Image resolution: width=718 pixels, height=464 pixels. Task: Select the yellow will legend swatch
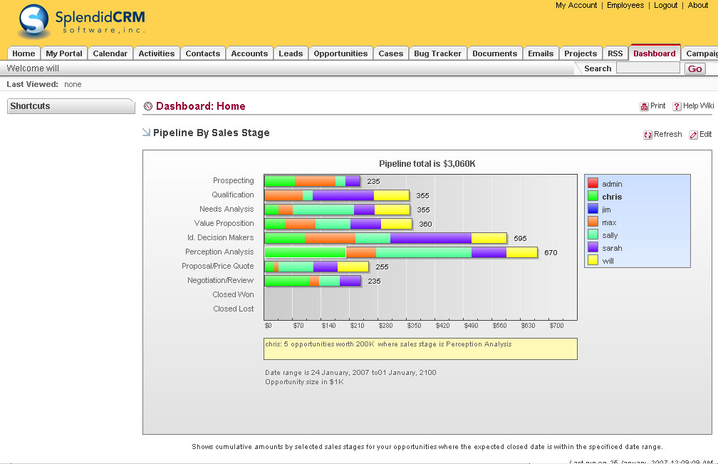click(x=593, y=261)
